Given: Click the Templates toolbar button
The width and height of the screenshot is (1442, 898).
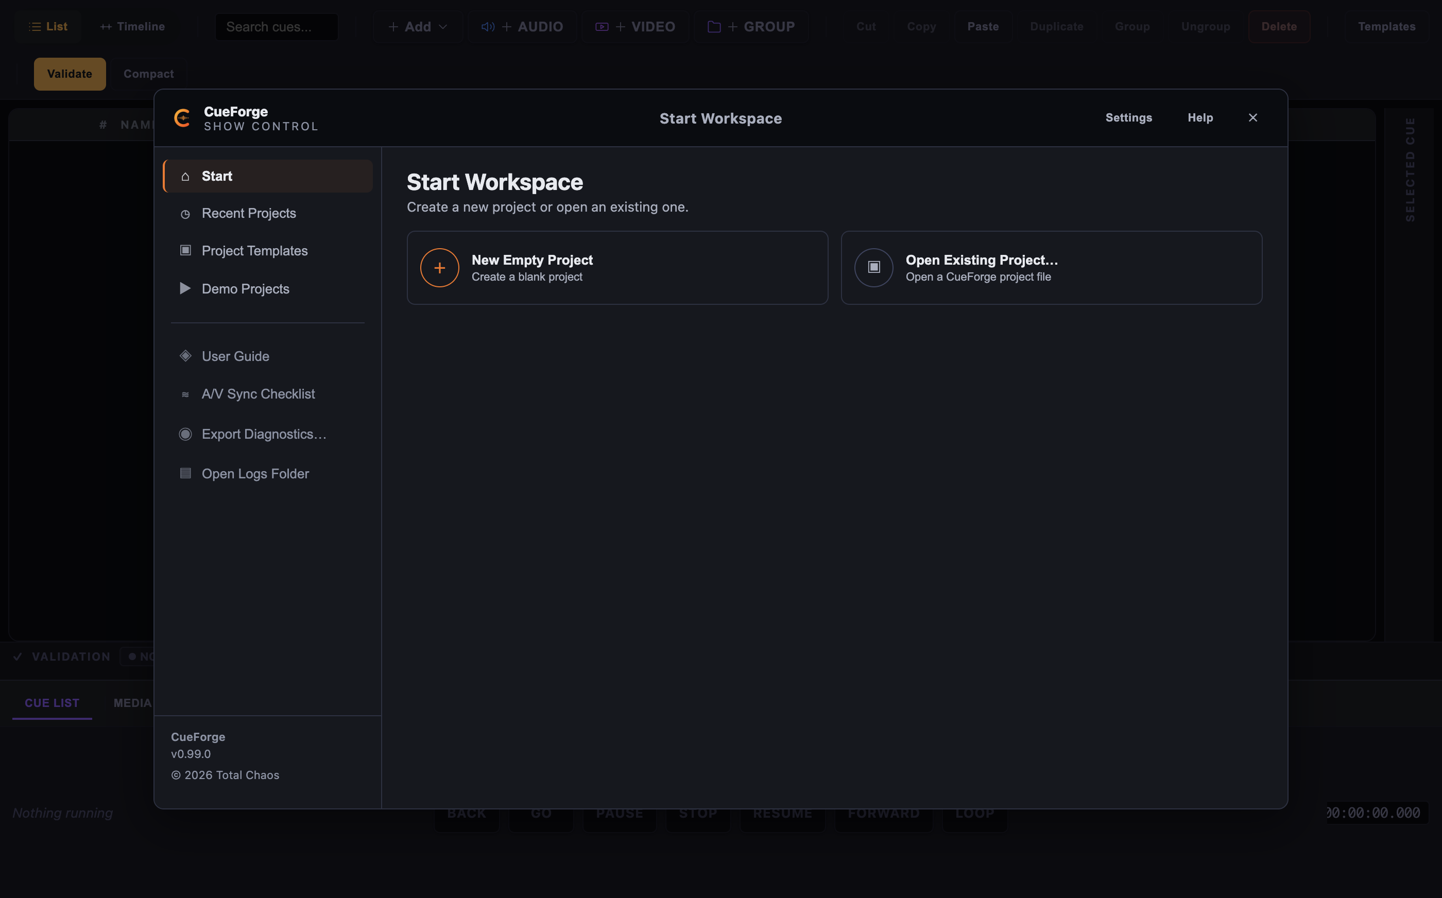Looking at the screenshot, I should tap(1387, 27).
